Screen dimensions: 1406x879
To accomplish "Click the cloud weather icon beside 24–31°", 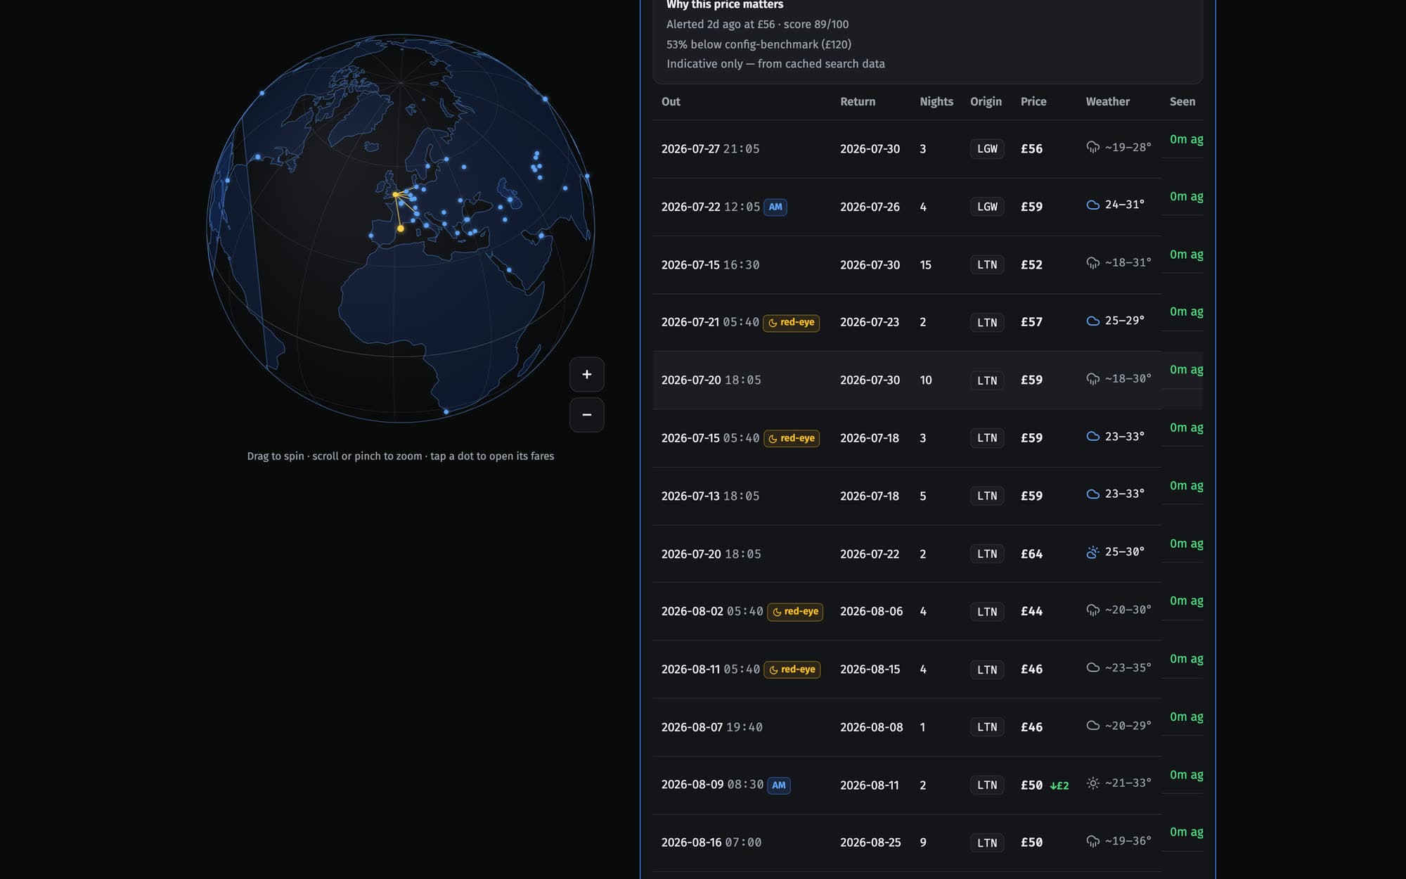I will pyautogui.click(x=1092, y=205).
